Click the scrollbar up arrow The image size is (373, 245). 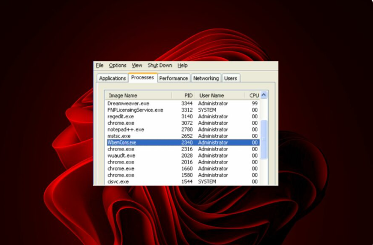pos(264,95)
